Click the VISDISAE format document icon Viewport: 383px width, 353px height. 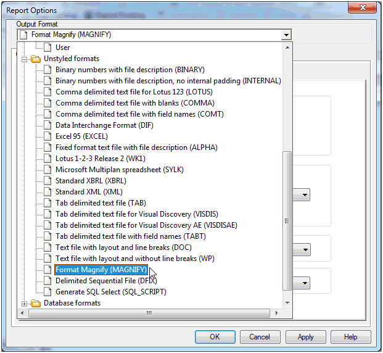pos(47,225)
